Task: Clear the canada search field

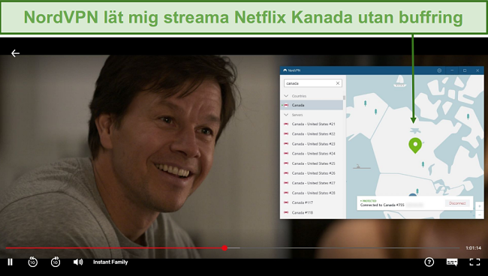Action: (x=338, y=83)
